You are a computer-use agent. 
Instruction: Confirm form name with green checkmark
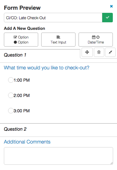(x=107, y=18)
